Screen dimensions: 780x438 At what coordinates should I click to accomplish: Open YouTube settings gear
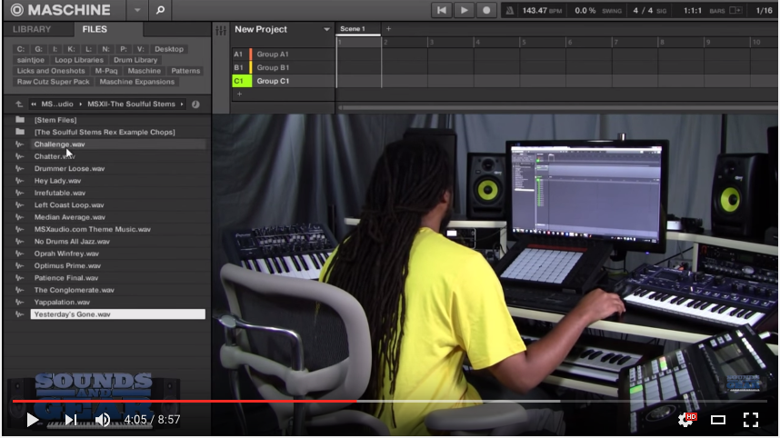(x=686, y=420)
